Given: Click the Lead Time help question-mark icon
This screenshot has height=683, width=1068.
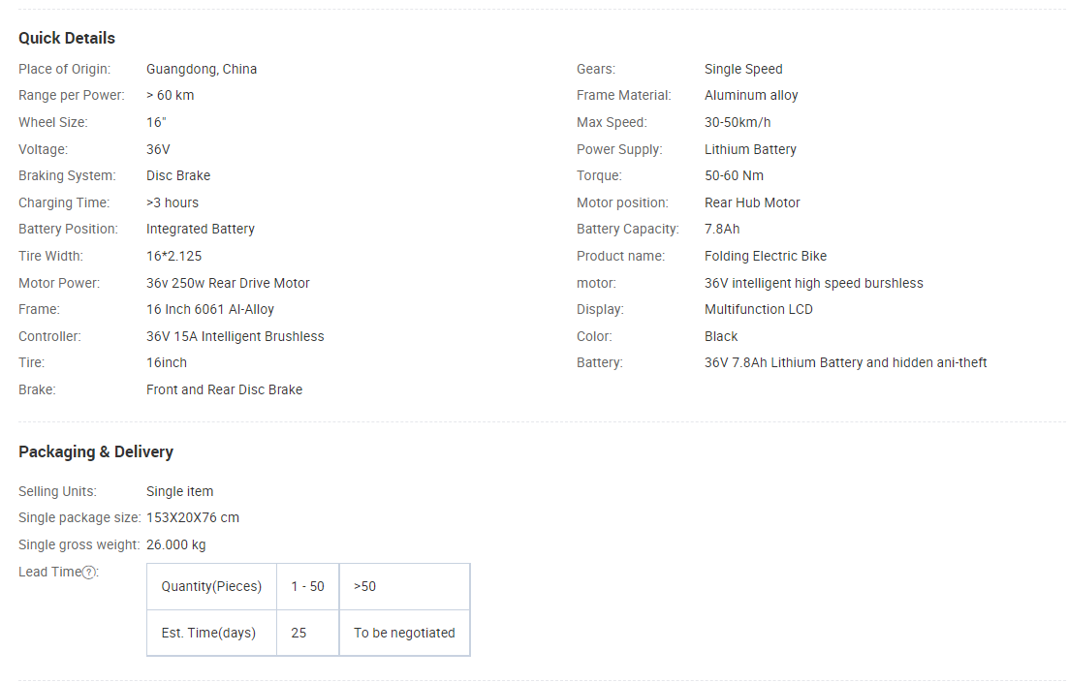Looking at the screenshot, I should tap(89, 573).
